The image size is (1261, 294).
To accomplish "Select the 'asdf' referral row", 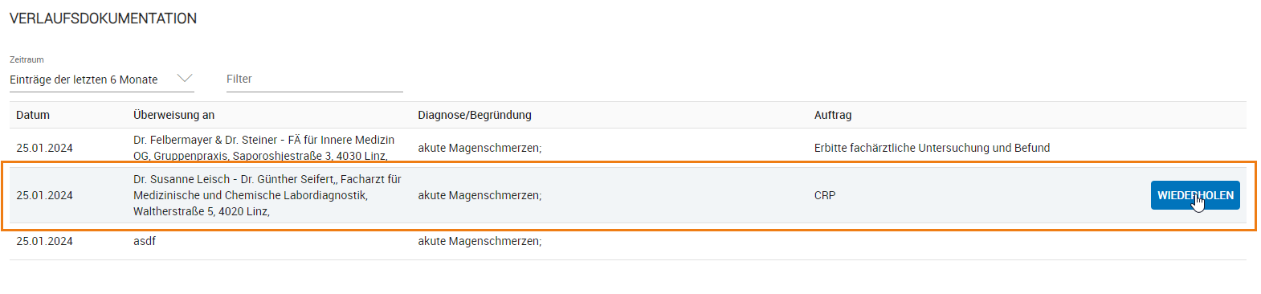I will click(628, 241).
